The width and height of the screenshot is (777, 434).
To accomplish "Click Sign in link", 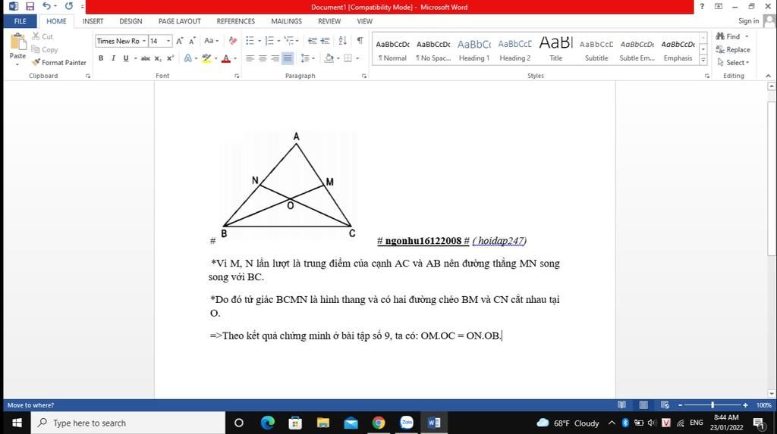I will pos(748,20).
